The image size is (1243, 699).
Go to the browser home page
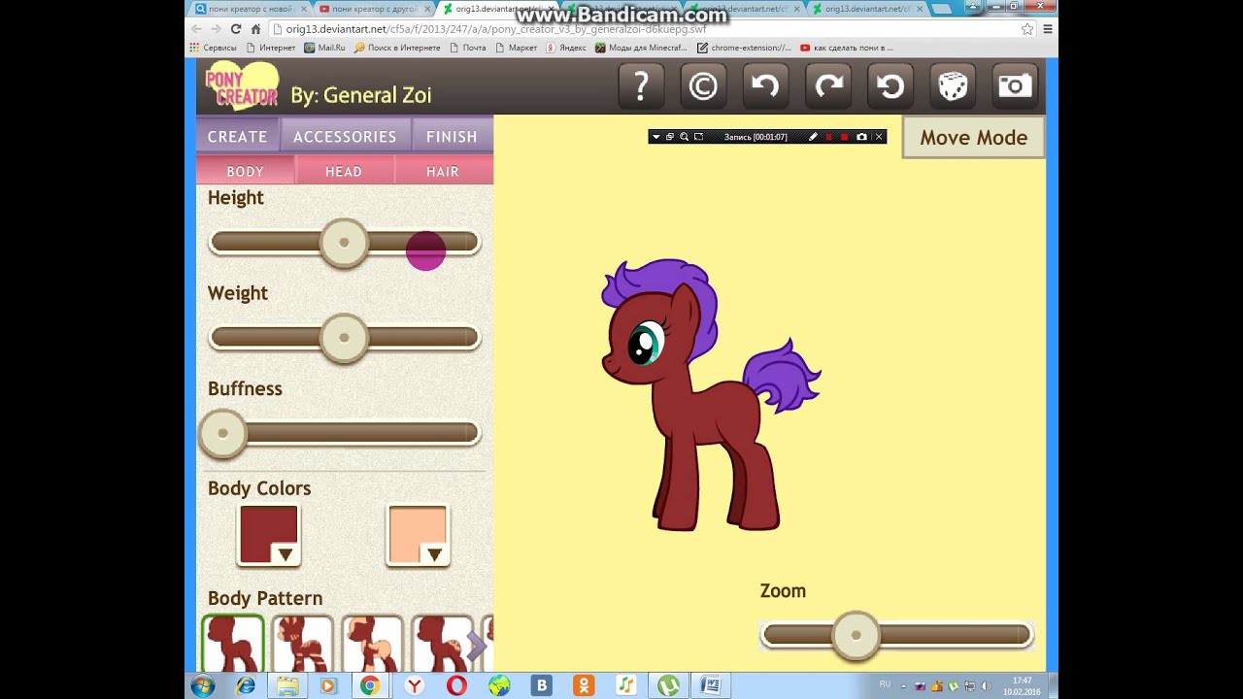click(255, 29)
